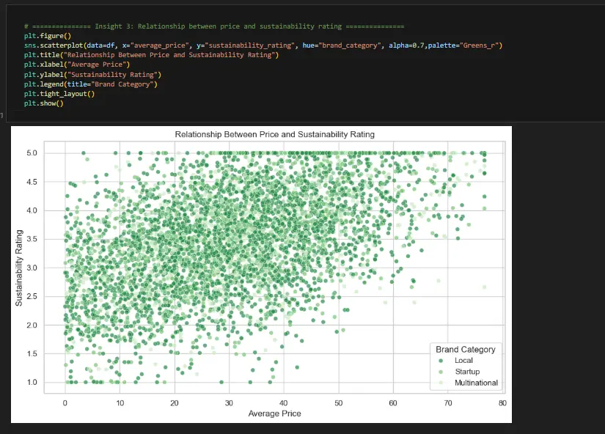Click the 5.0 tick label on y-axis

[x=52, y=153]
